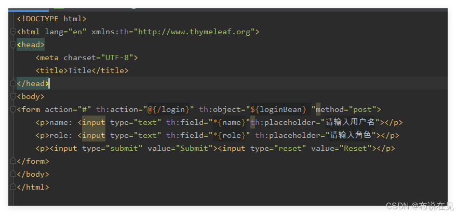Image resolution: width=456 pixels, height=214 pixels.
Task: Fold at the closing </head> marker
Action: (13, 83)
